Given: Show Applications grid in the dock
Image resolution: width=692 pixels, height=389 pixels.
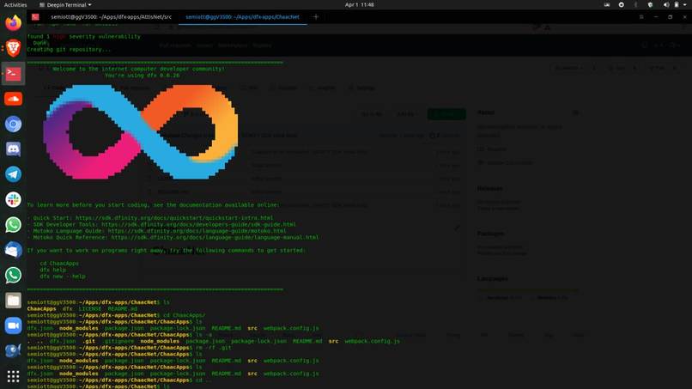Looking at the screenshot, I should [x=13, y=376].
